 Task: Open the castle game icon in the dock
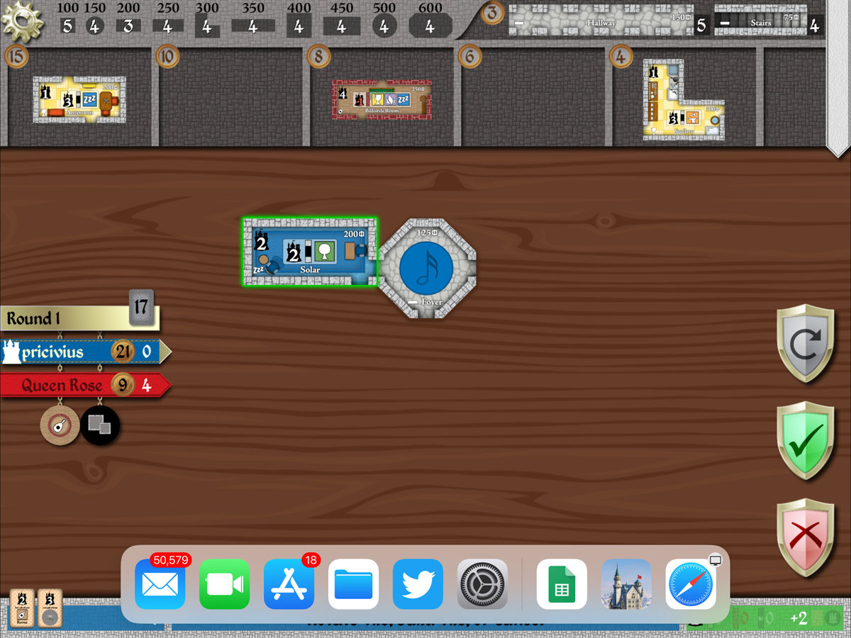pos(627,584)
